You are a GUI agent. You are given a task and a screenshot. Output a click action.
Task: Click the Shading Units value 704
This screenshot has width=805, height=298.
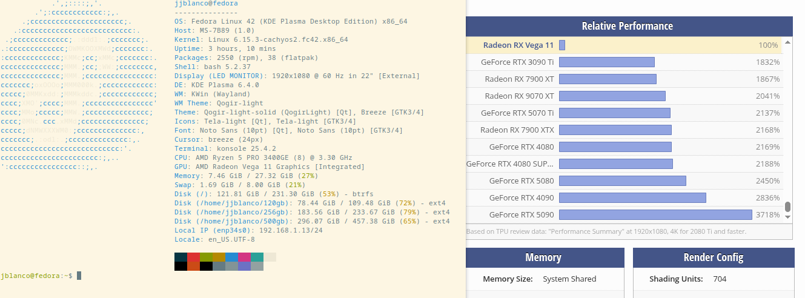tap(720, 279)
